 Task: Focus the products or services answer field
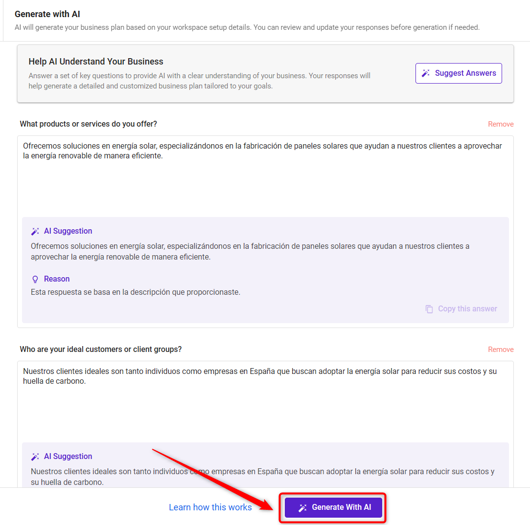pyautogui.click(x=265, y=175)
